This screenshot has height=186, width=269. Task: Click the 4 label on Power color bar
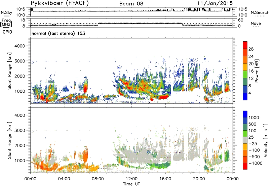pyautogui.click(x=250, y=93)
